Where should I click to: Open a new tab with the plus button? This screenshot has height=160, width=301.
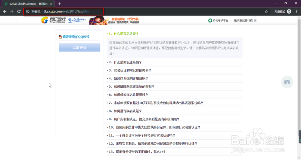59,4
